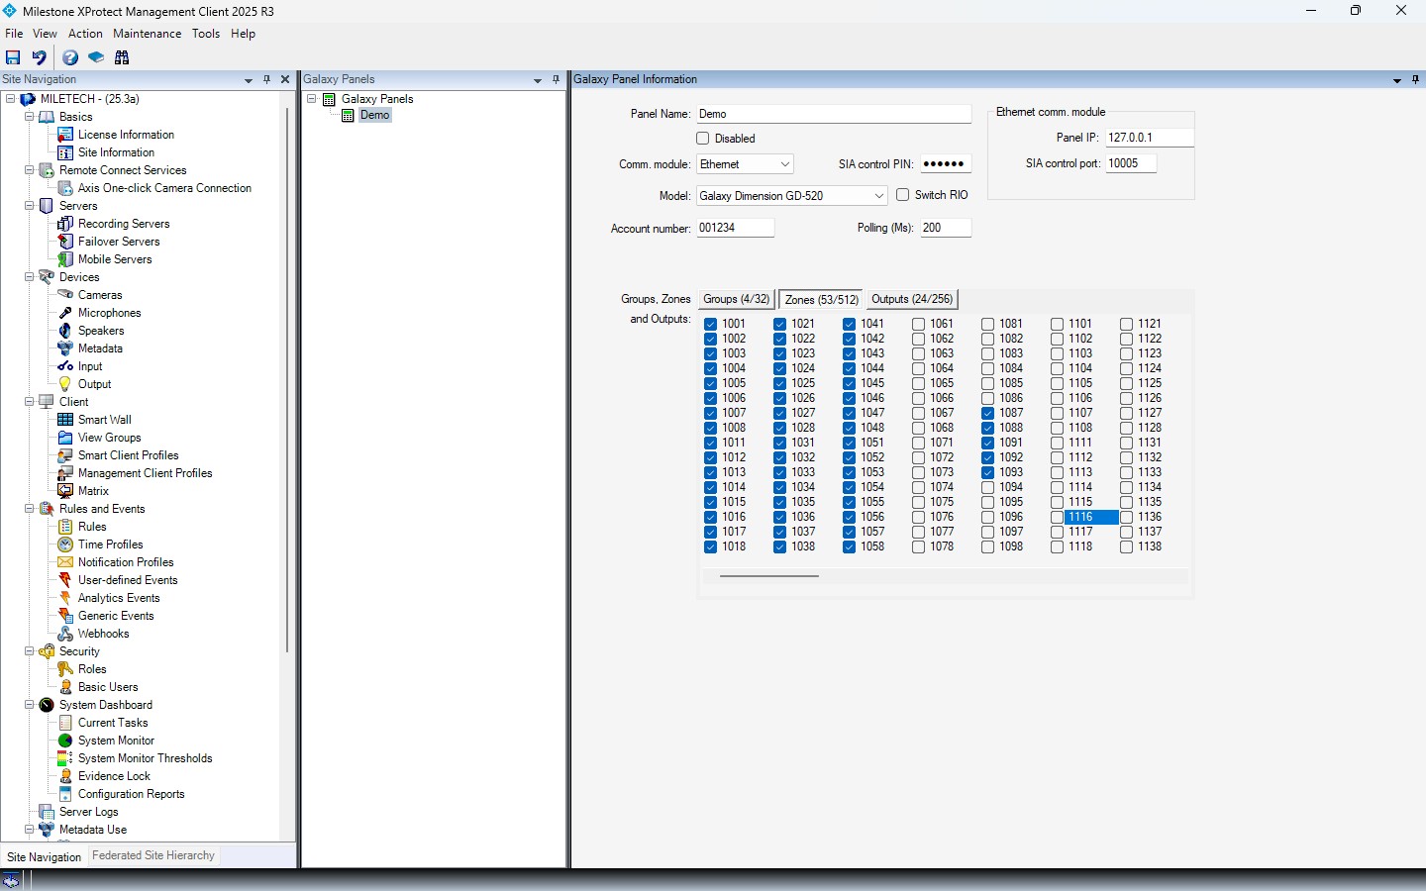Switch to Federated Site Hierarchy tab

(x=153, y=855)
